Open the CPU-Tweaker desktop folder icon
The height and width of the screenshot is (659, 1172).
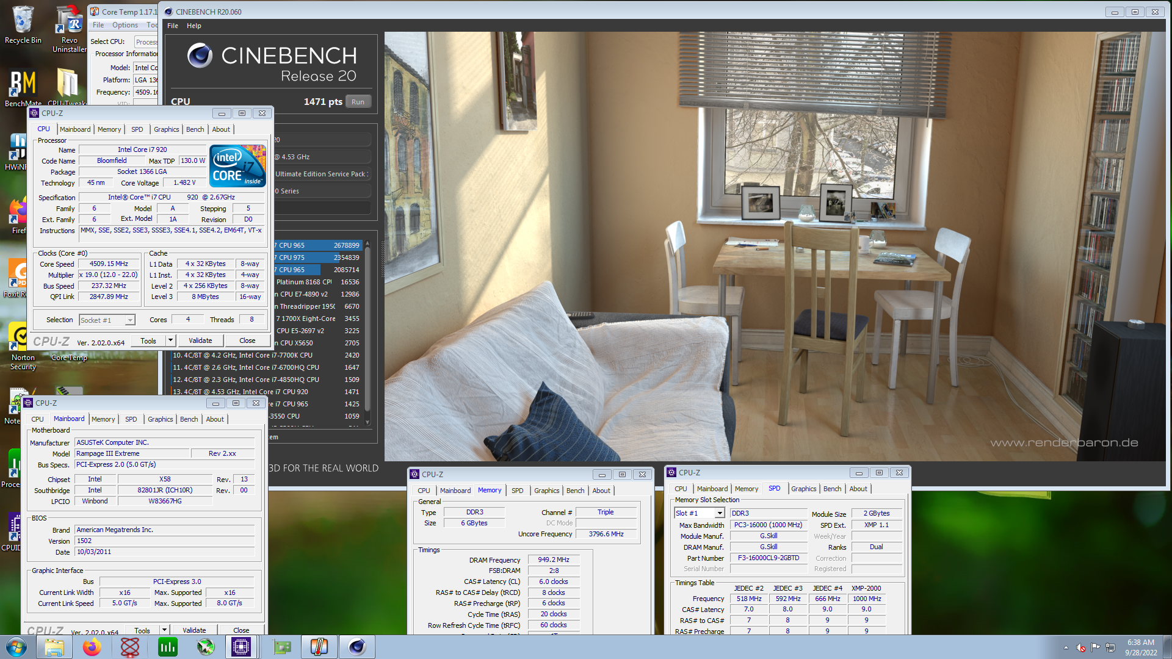tap(67, 87)
